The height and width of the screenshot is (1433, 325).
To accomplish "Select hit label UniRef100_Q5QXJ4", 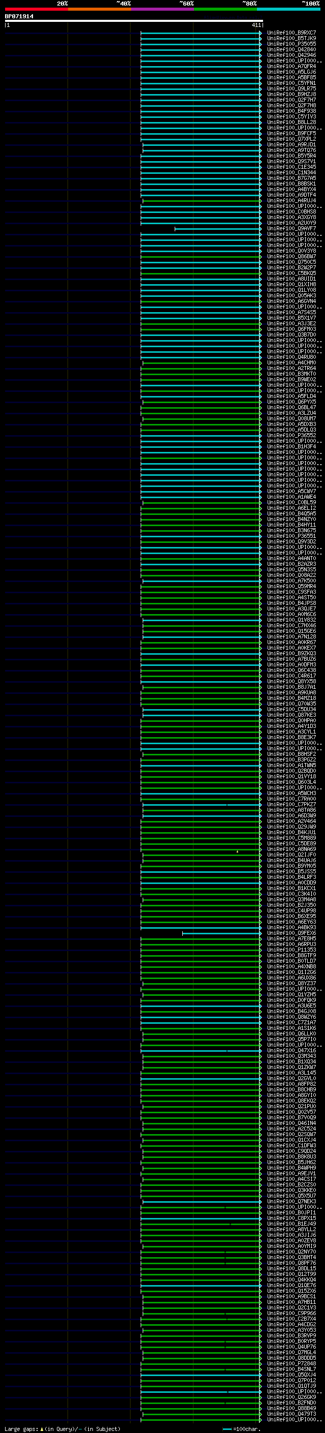I will point(291,1375).
